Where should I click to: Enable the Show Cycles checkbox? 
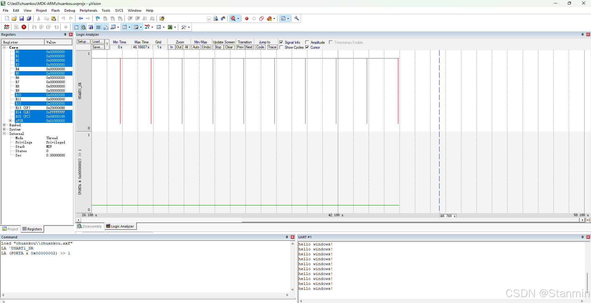(281, 47)
